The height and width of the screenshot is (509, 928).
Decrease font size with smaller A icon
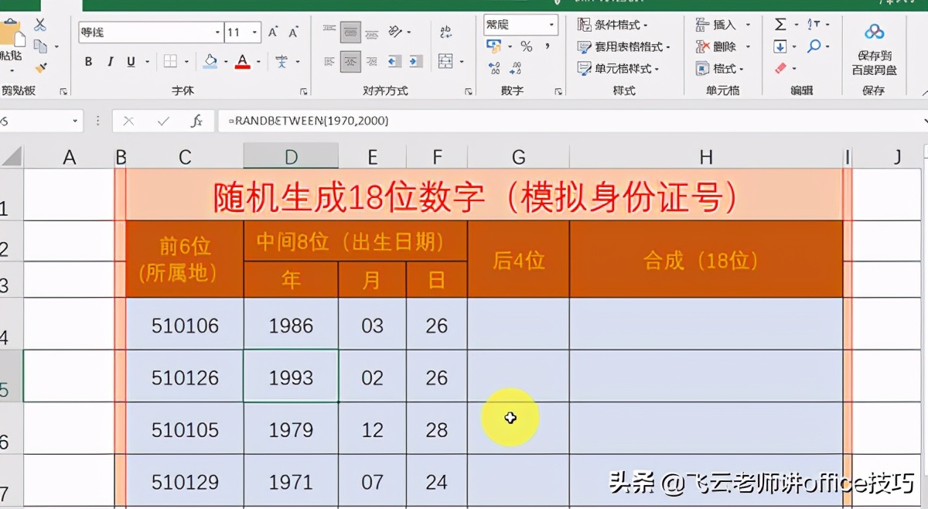(x=293, y=32)
